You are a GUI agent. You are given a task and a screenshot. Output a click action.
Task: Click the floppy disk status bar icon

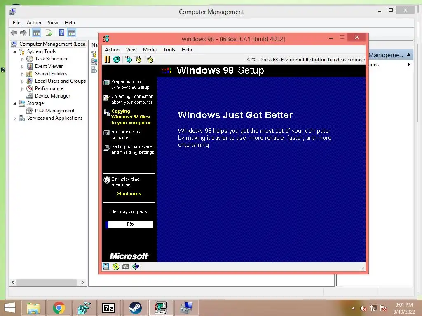pos(106,267)
